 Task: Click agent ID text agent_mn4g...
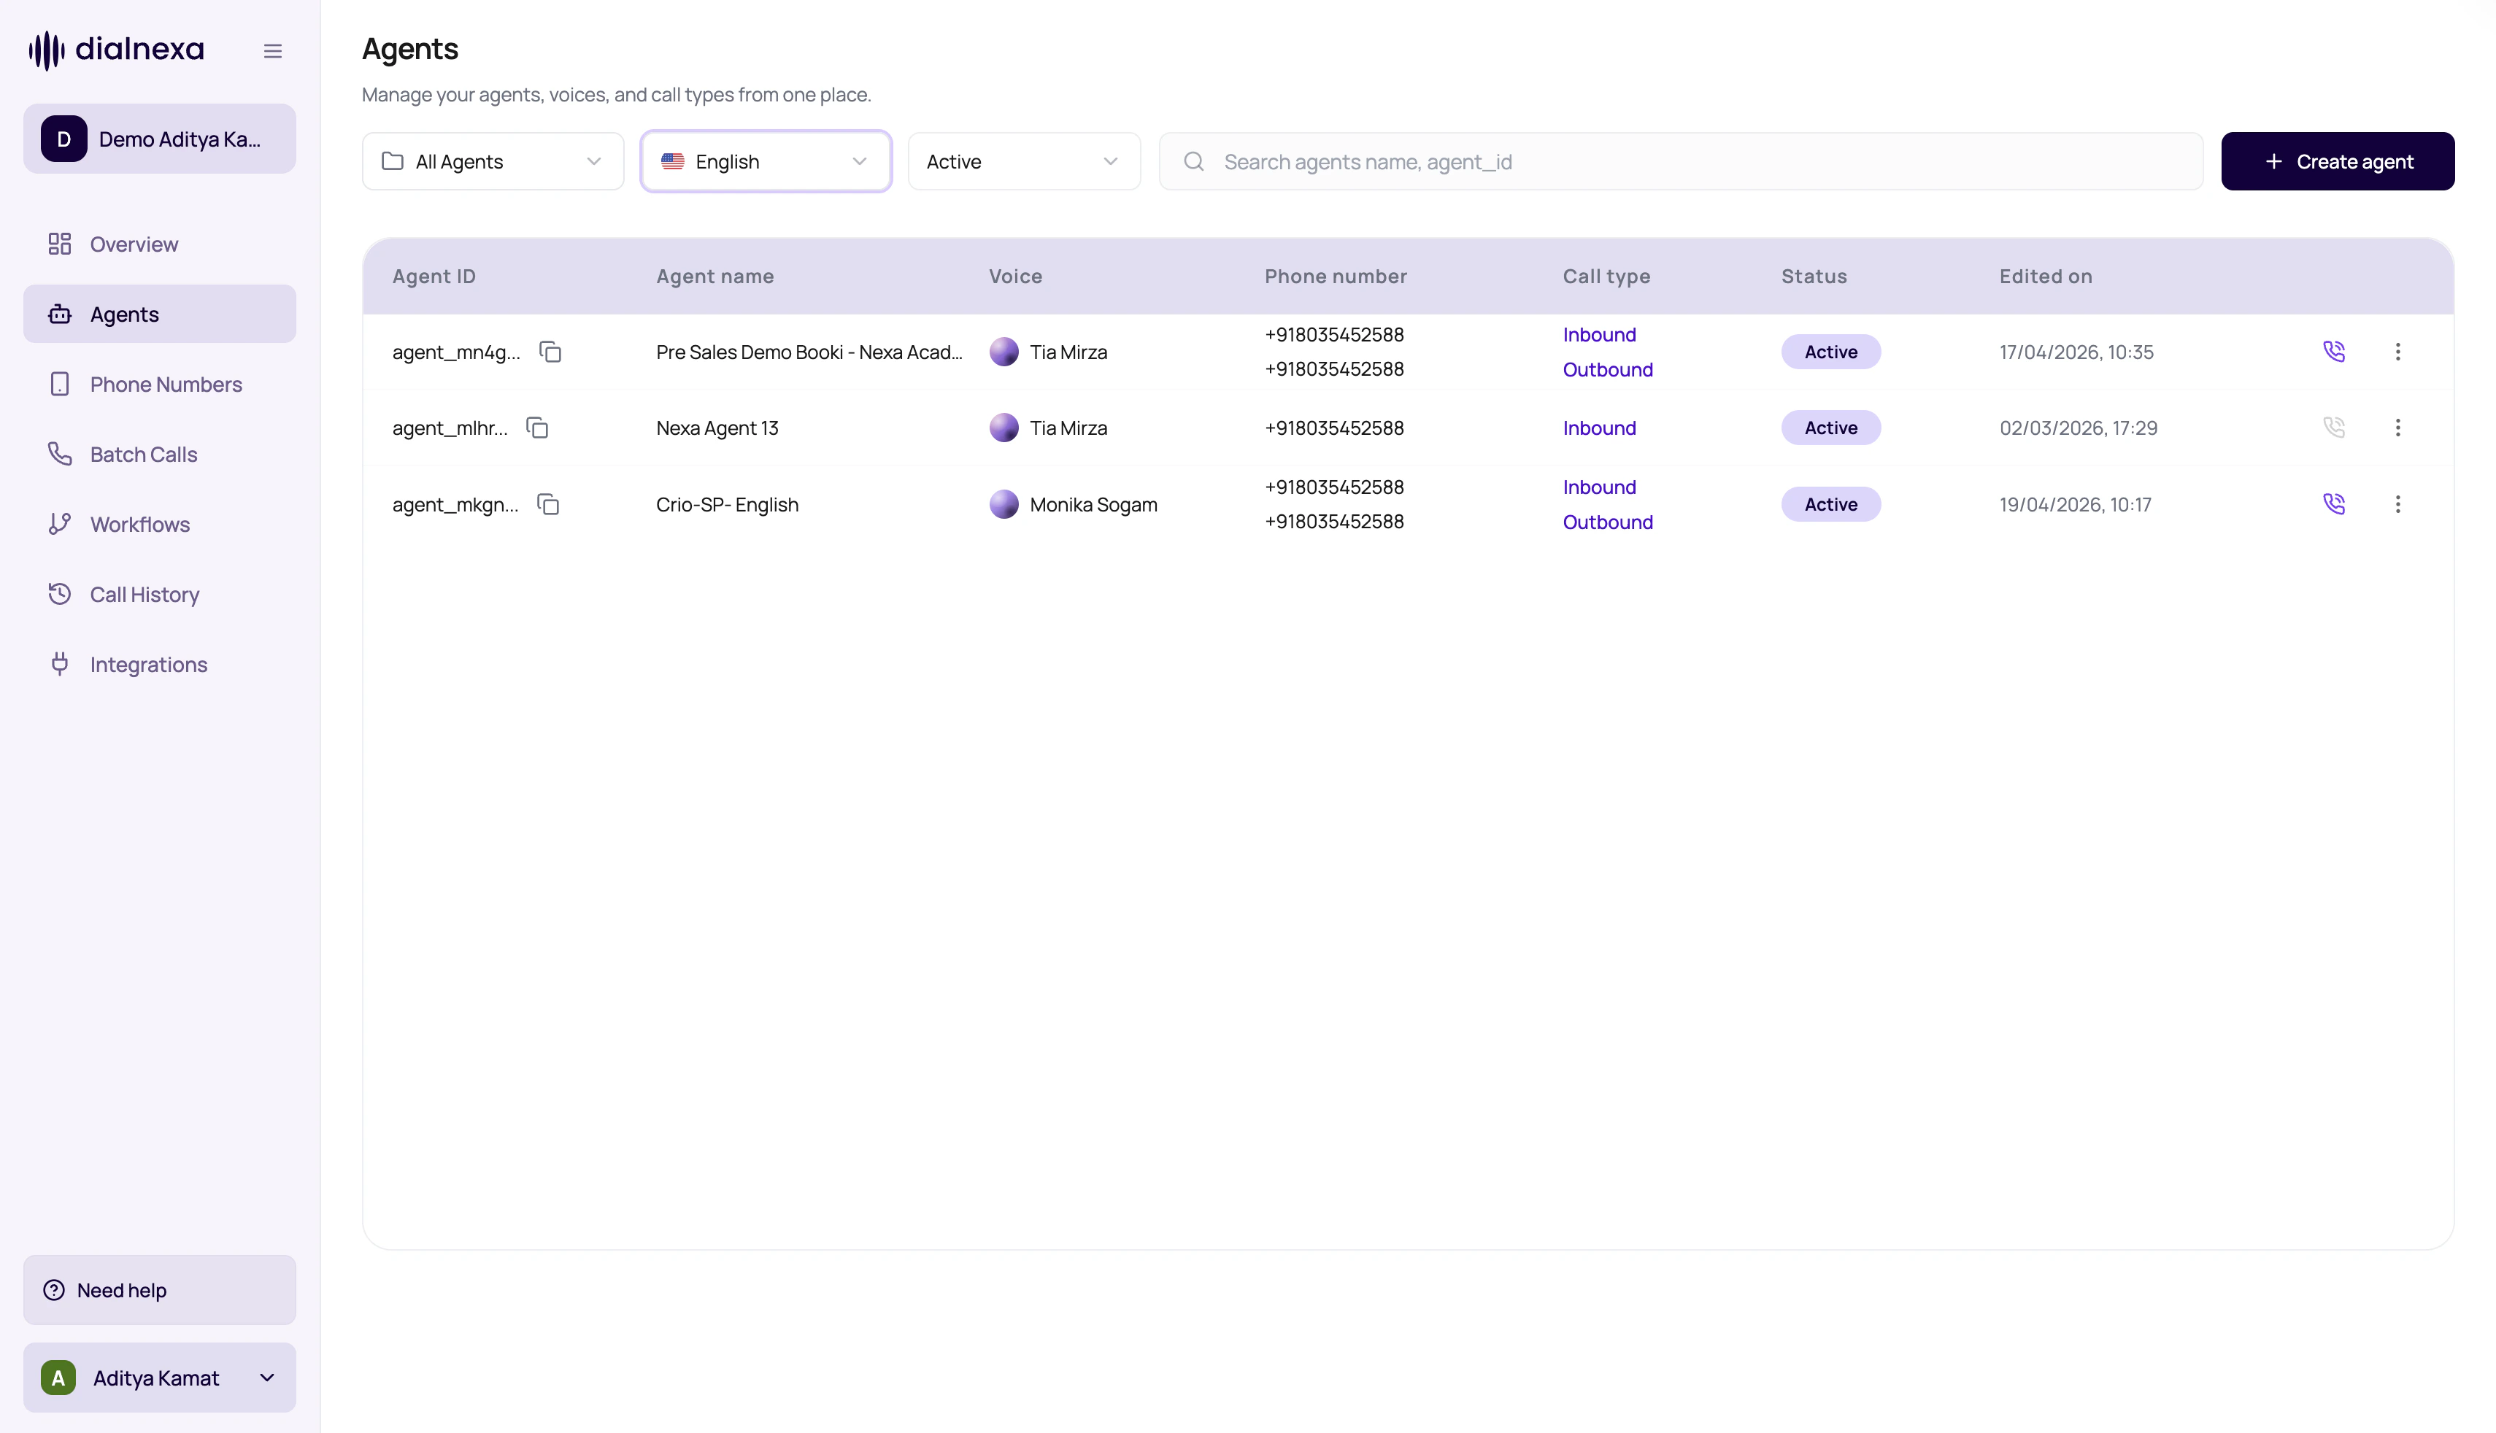(x=457, y=352)
